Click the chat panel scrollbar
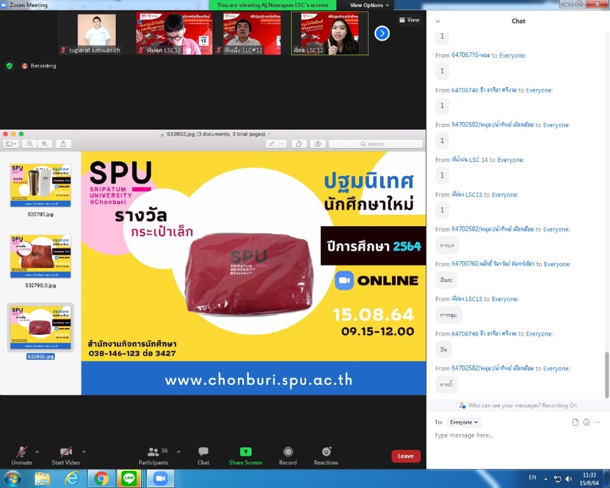 pos(607,375)
